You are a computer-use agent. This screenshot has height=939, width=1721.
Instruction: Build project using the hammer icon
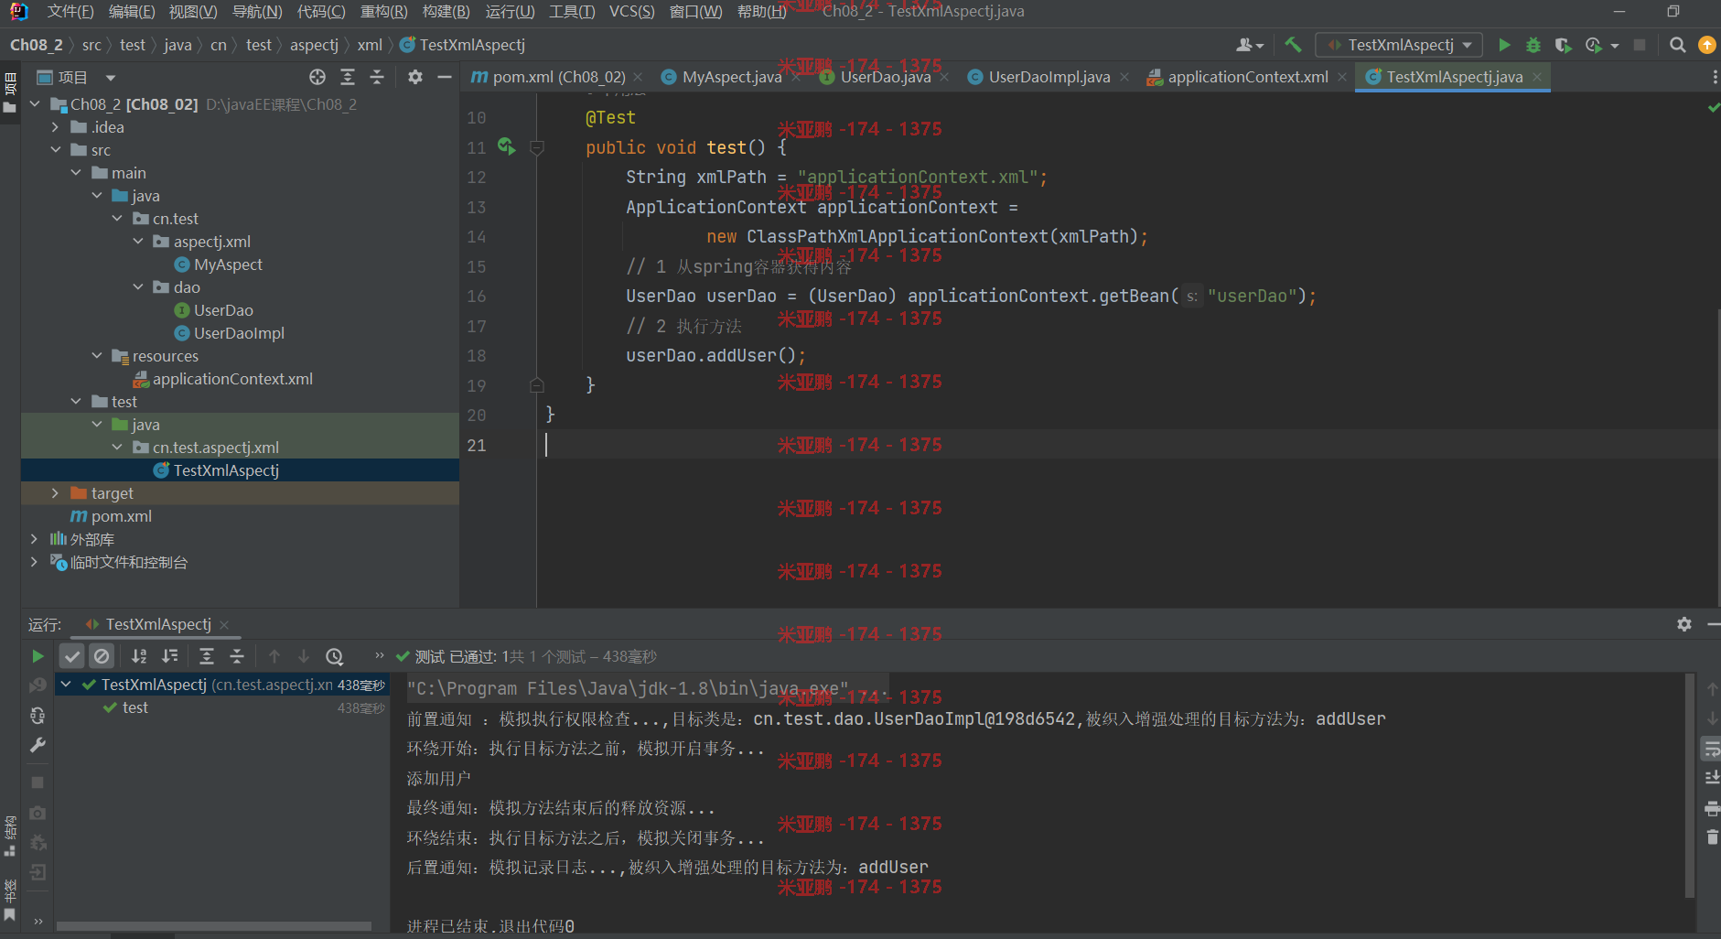pos(1293,45)
